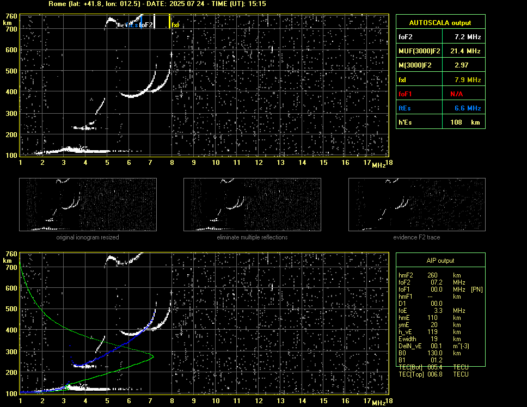Image resolution: width=527 pixels, height=407 pixels.
Task: Click the TEC[Bot] 005.4 TECU entry
Action: point(433,367)
